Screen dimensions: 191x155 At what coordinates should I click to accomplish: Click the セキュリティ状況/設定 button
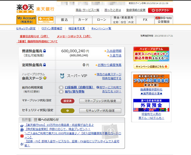point(100,111)
